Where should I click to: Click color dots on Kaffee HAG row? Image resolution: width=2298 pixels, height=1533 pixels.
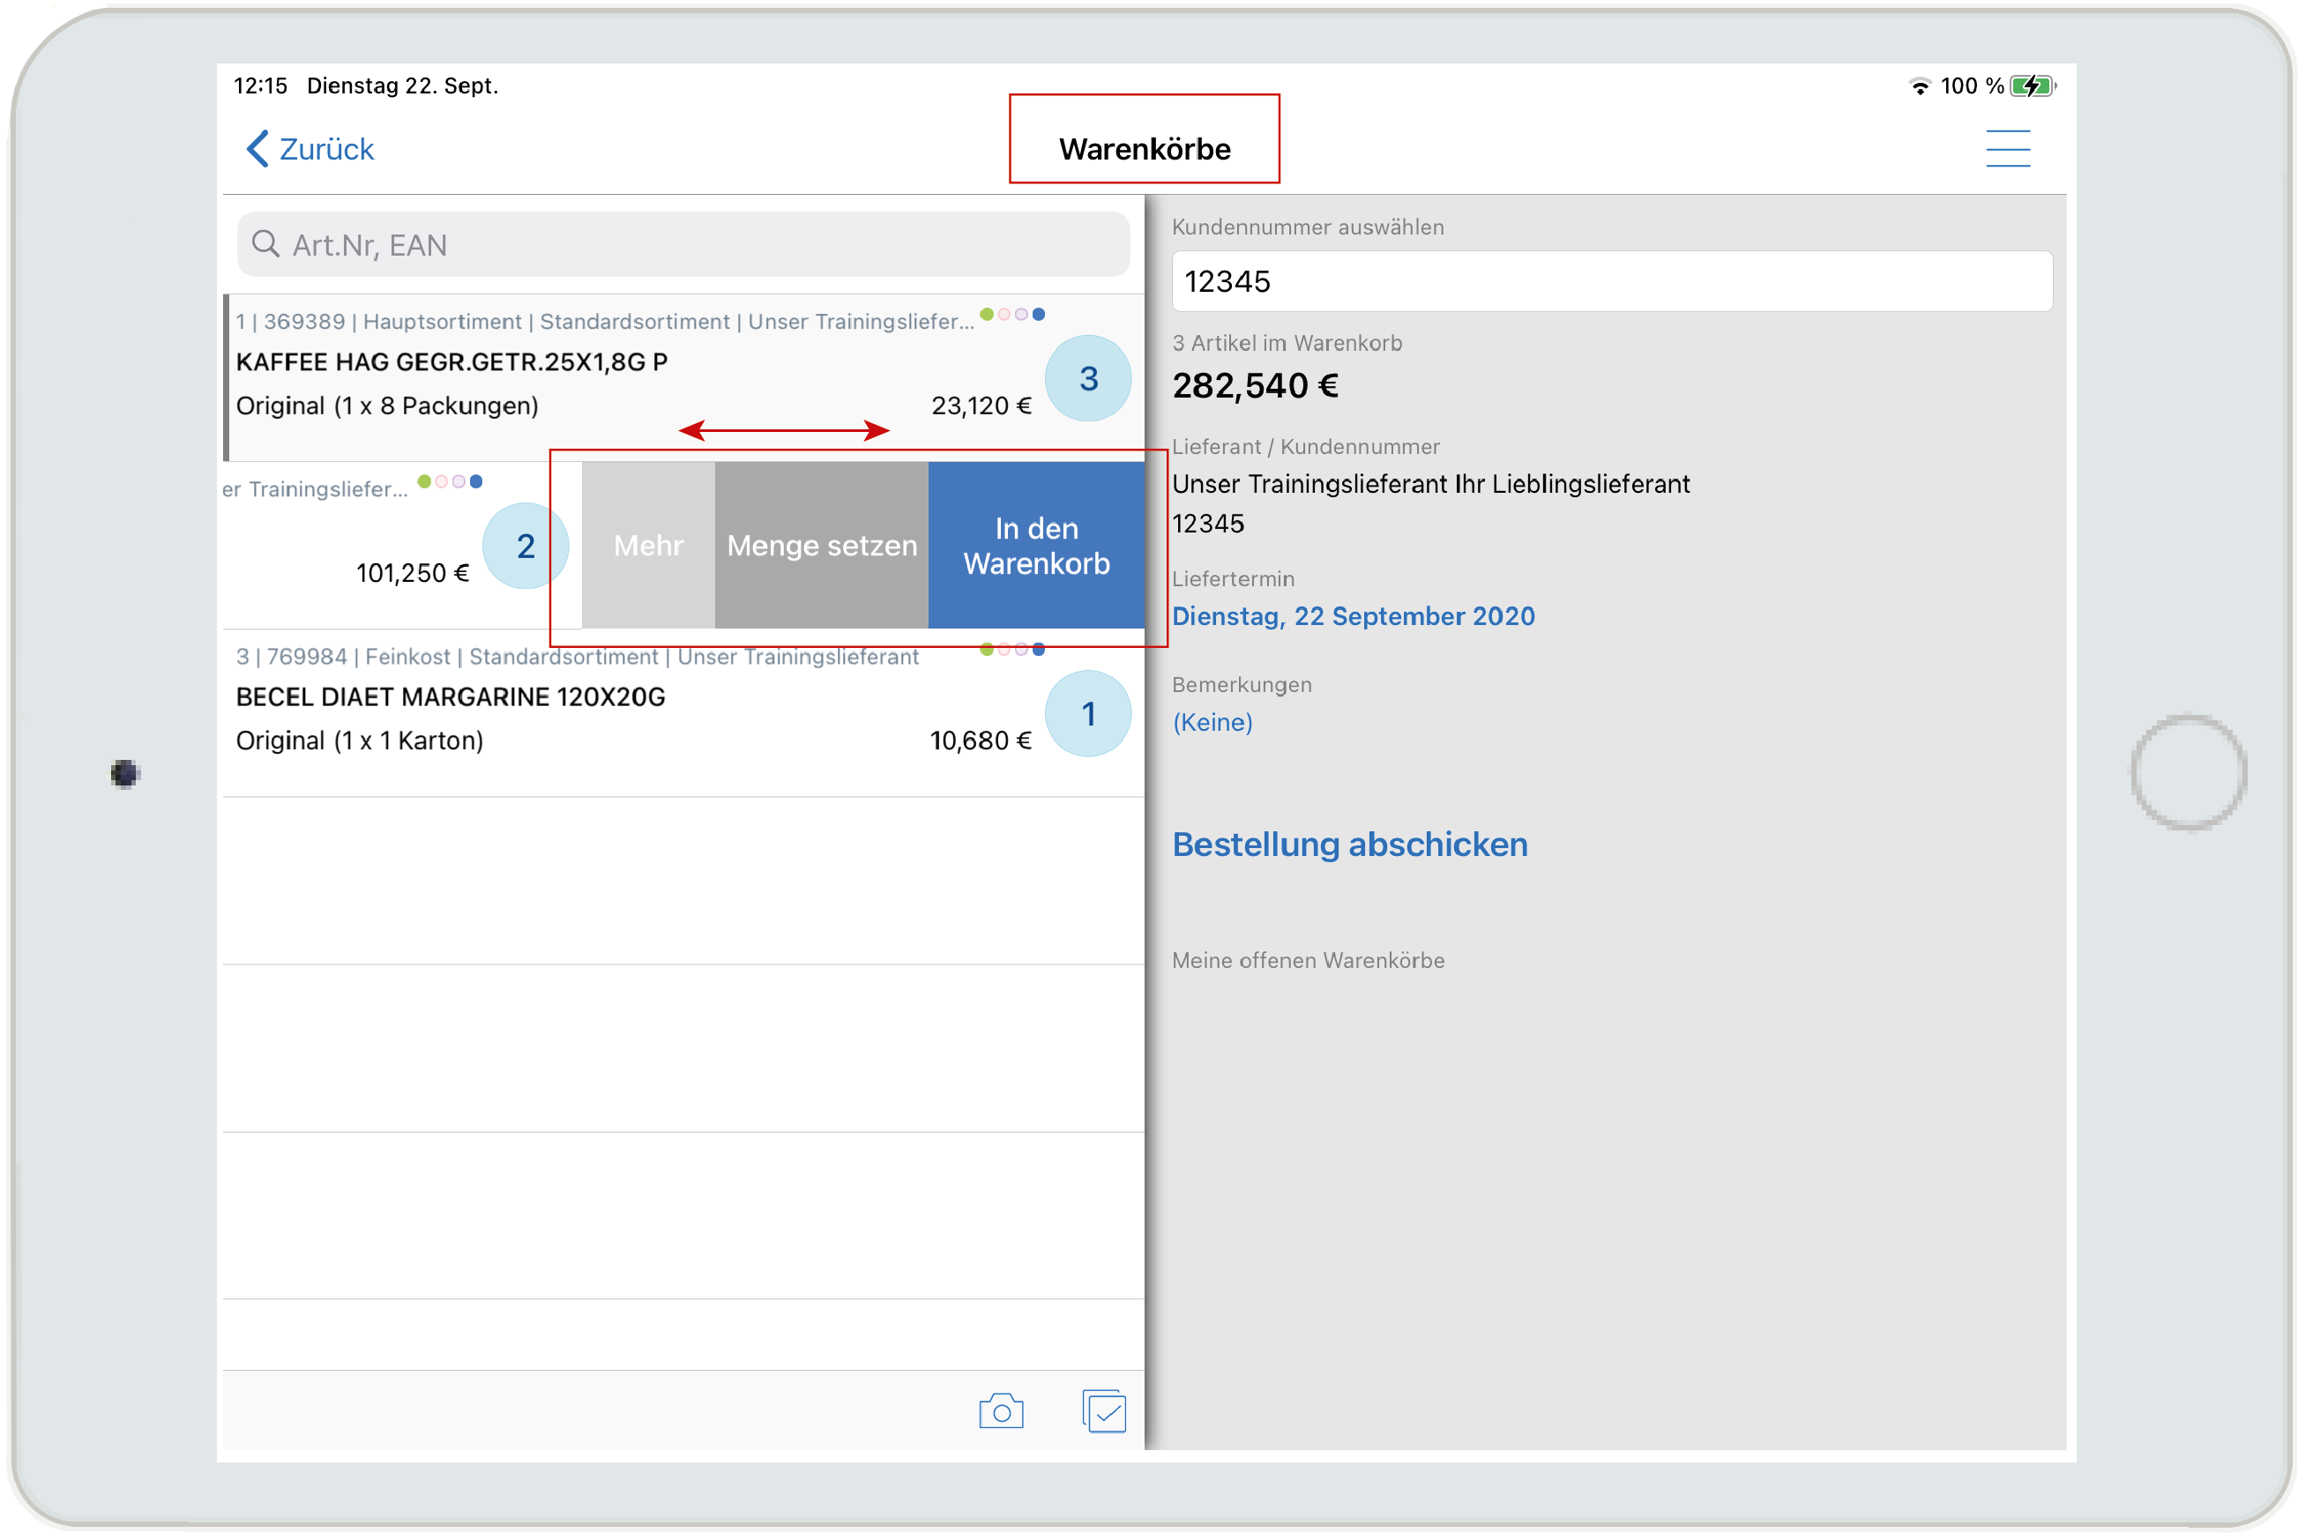pyautogui.click(x=1012, y=315)
